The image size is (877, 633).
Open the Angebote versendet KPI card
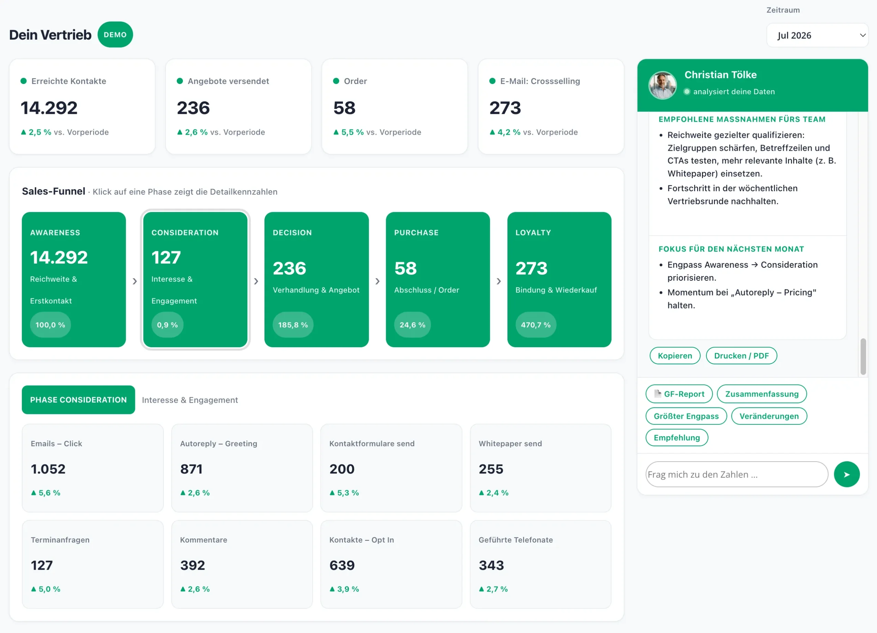coord(238,106)
